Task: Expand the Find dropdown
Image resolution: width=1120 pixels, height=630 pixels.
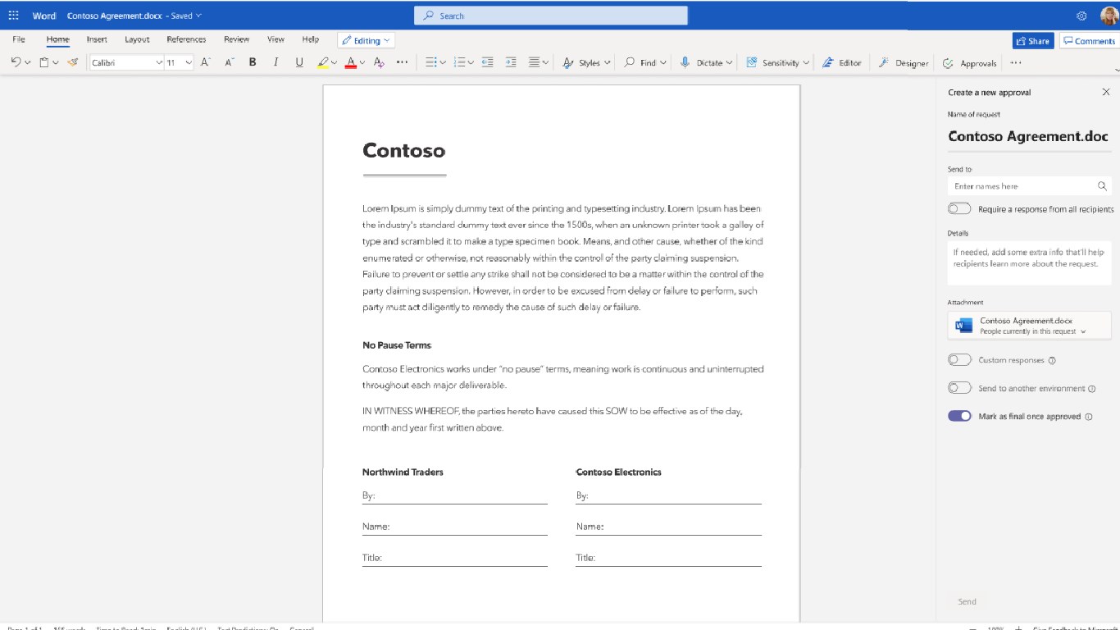Action: point(662,62)
